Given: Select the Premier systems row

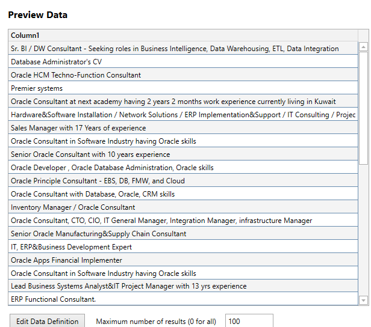Looking at the screenshot, I should tap(183, 88).
